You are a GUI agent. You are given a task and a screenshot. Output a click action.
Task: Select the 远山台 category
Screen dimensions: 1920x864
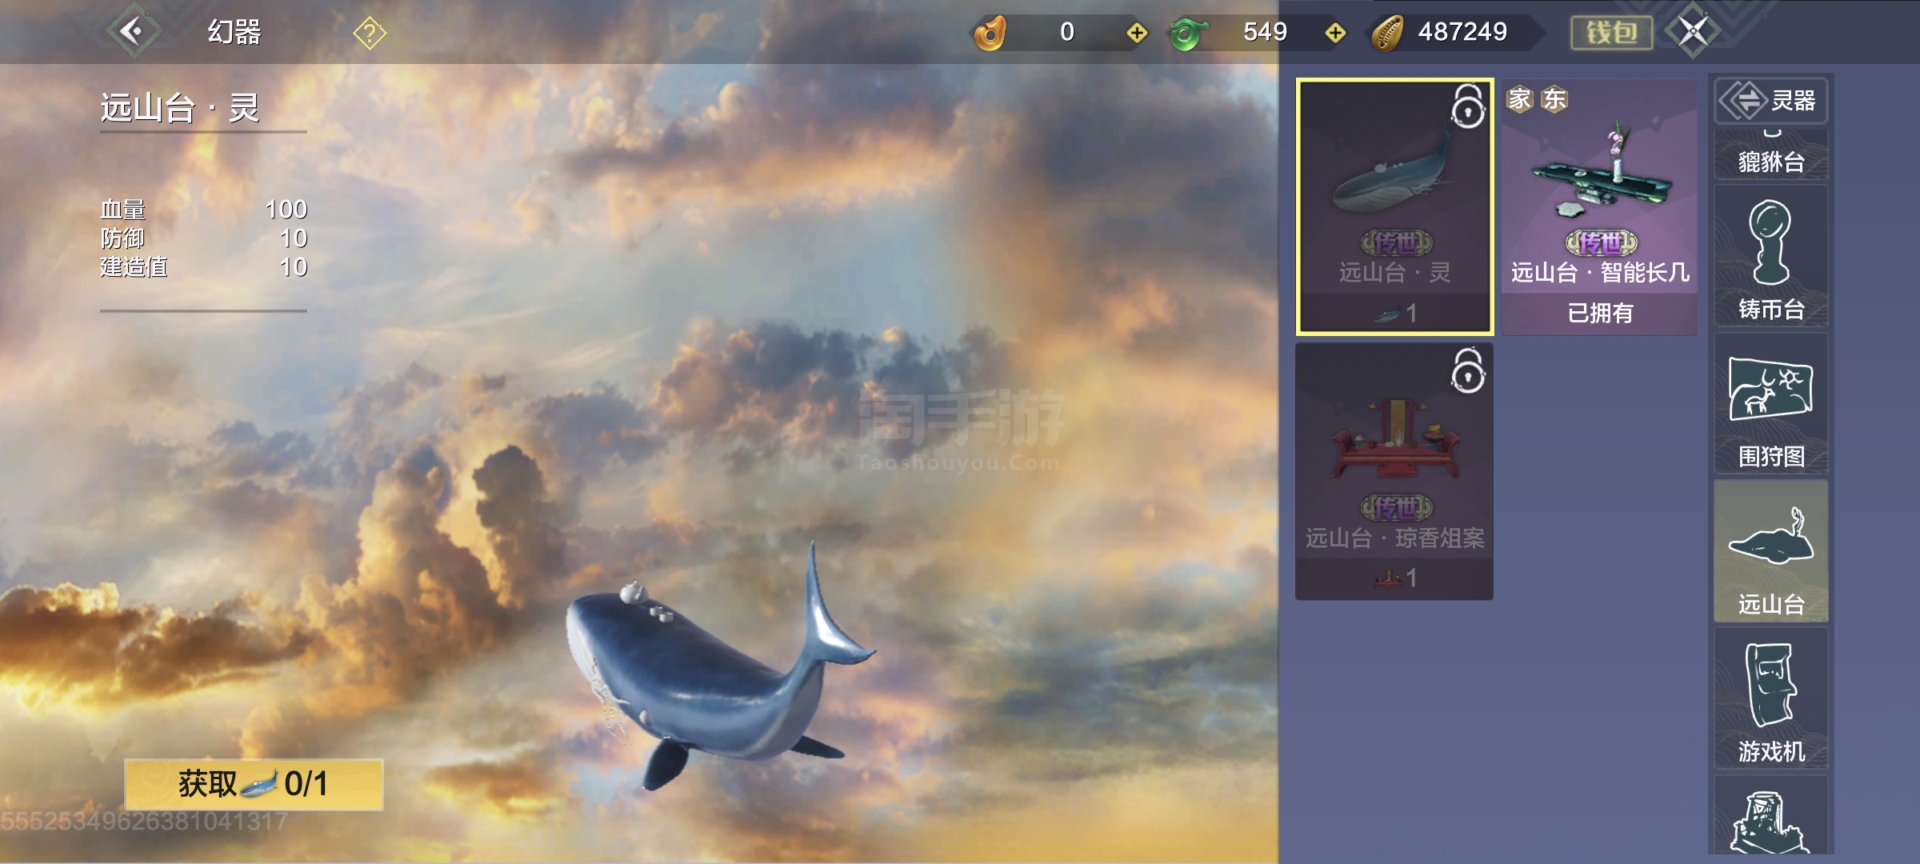[x=1770, y=551]
